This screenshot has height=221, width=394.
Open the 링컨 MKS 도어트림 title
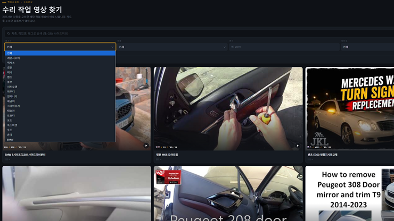coord(167,155)
